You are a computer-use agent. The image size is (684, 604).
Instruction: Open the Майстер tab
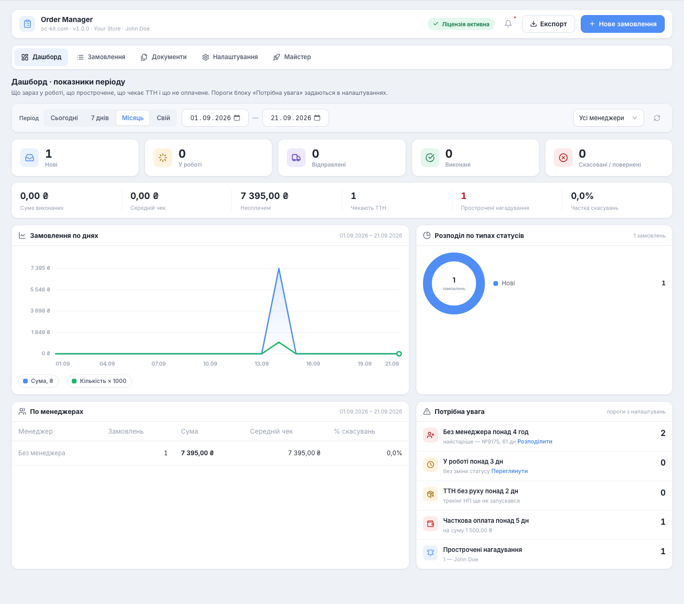[x=292, y=57]
